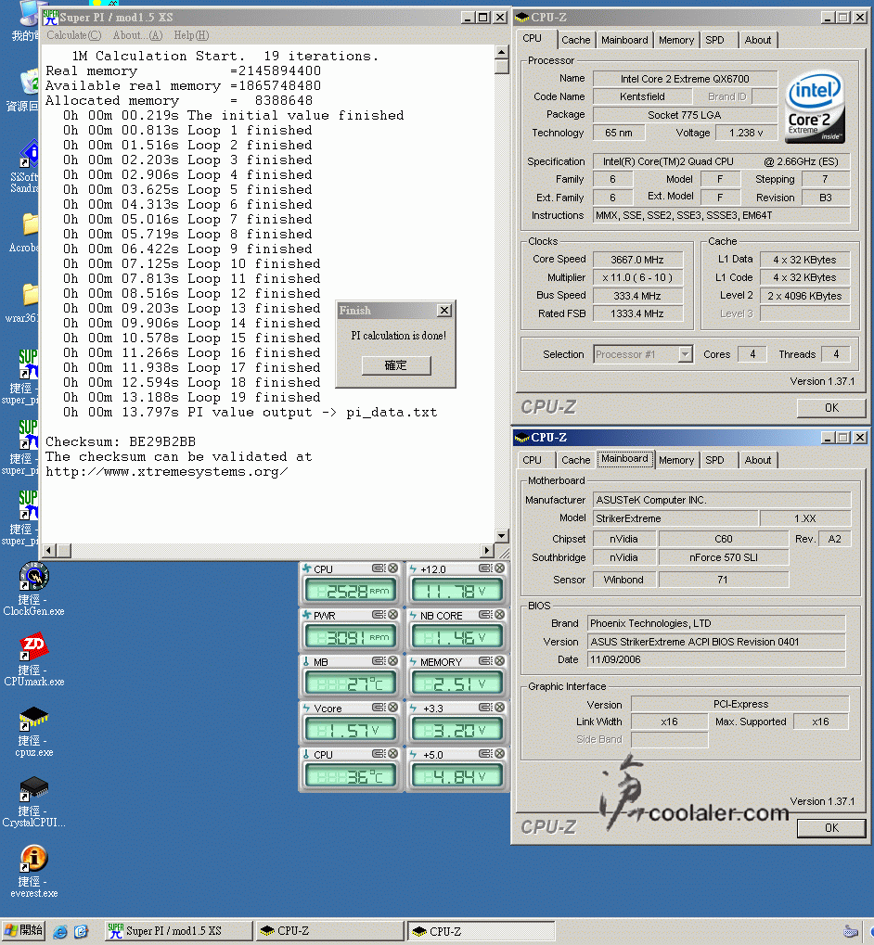Open settings icon on the +3.3 gadget
874x945 pixels.
pos(484,708)
